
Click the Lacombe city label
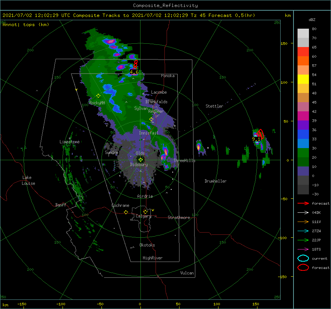[159, 92]
